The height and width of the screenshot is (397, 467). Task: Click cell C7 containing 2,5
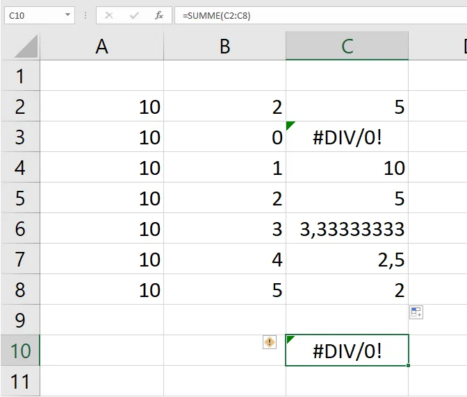(347, 260)
